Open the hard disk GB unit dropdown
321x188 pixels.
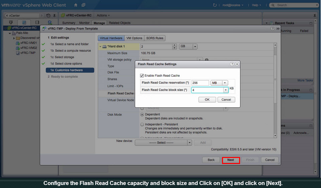pyautogui.click(x=195, y=47)
